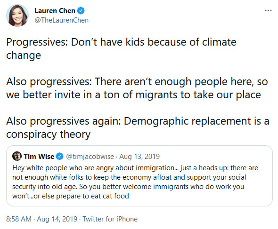This screenshot has height=229, width=278.
Task: Open the @TheLaurenChen handle
Action: [62, 20]
